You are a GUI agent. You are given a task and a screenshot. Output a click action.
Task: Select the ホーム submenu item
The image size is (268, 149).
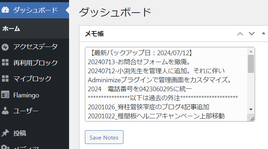coord(11,29)
